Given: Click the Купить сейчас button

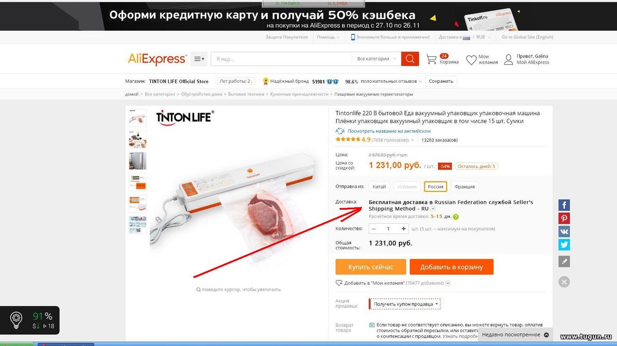Looking at the screenshot, I should click(370, 267).
